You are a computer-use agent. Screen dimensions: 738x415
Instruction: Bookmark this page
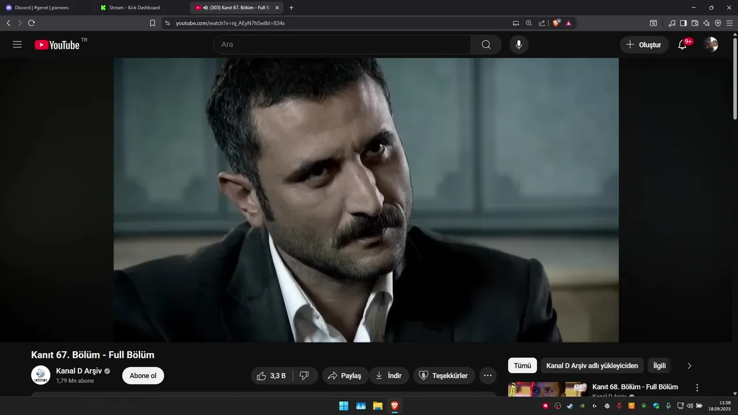(152, 23)
